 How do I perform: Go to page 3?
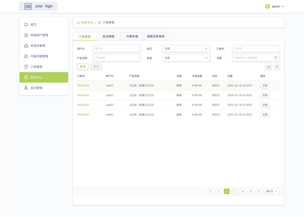coord(234,192)
